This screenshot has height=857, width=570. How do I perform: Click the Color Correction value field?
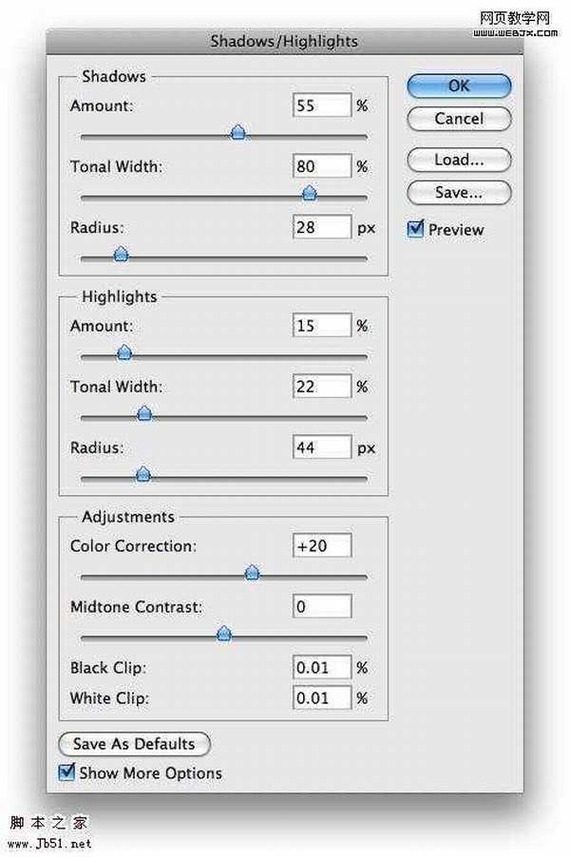click(322, 545)
